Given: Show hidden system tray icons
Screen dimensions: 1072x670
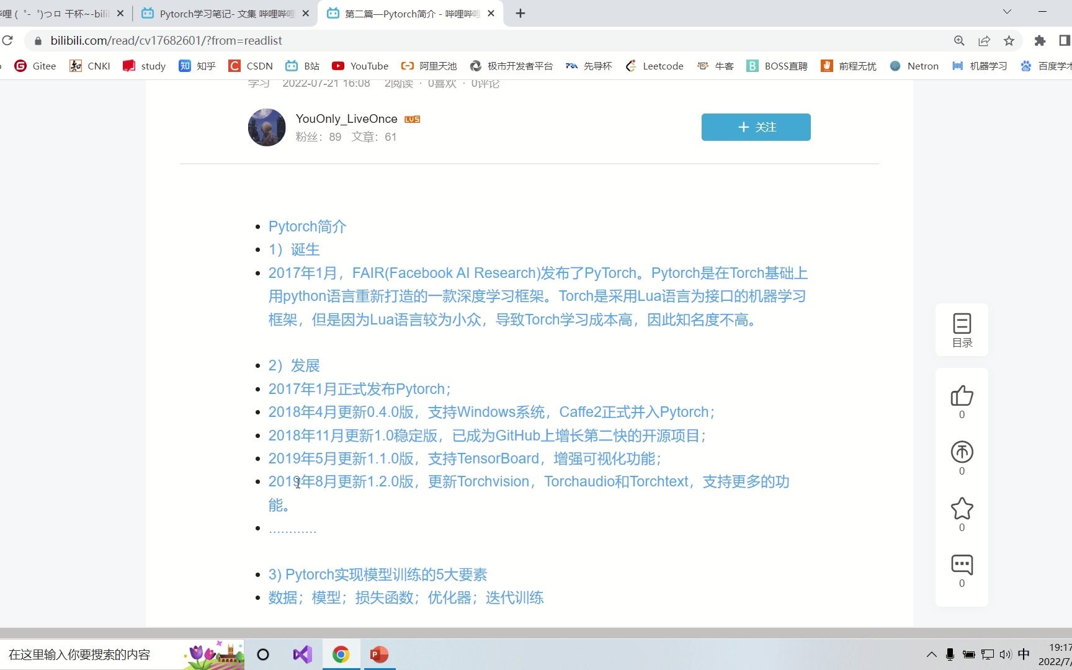Looking at the screenshot, I should pyautogui.click(x=931, y=654).
